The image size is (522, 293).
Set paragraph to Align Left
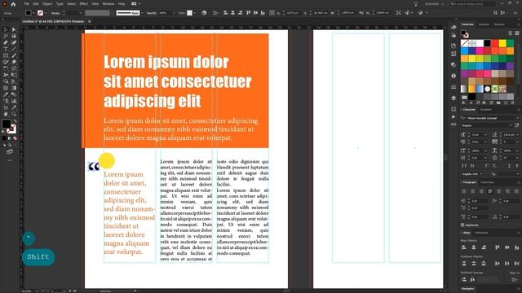464,191
